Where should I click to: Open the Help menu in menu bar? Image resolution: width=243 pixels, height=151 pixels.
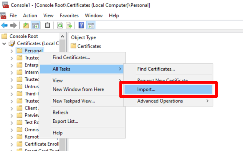pos(114,15)
